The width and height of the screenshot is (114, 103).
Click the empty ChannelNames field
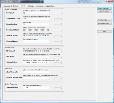coord(36,41)
